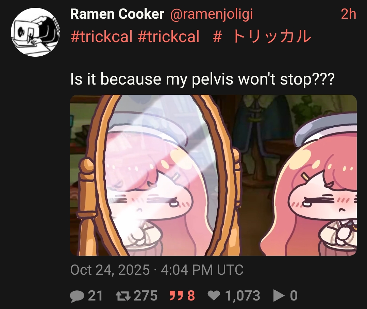Click the 2h relative timestamp
This screenshot has height=309, width=367.
coord(348,14)
